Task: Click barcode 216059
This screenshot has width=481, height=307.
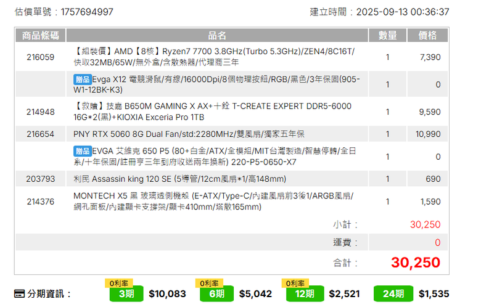Action: point(41,57)
